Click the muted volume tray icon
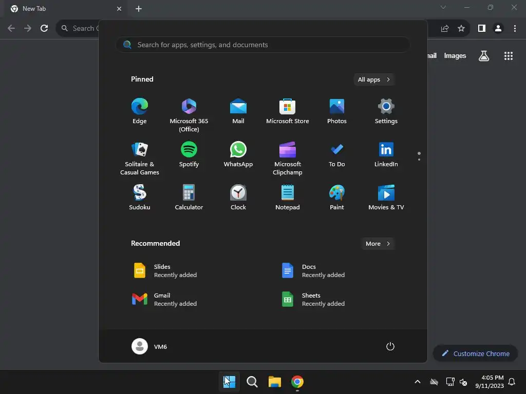 464,382
